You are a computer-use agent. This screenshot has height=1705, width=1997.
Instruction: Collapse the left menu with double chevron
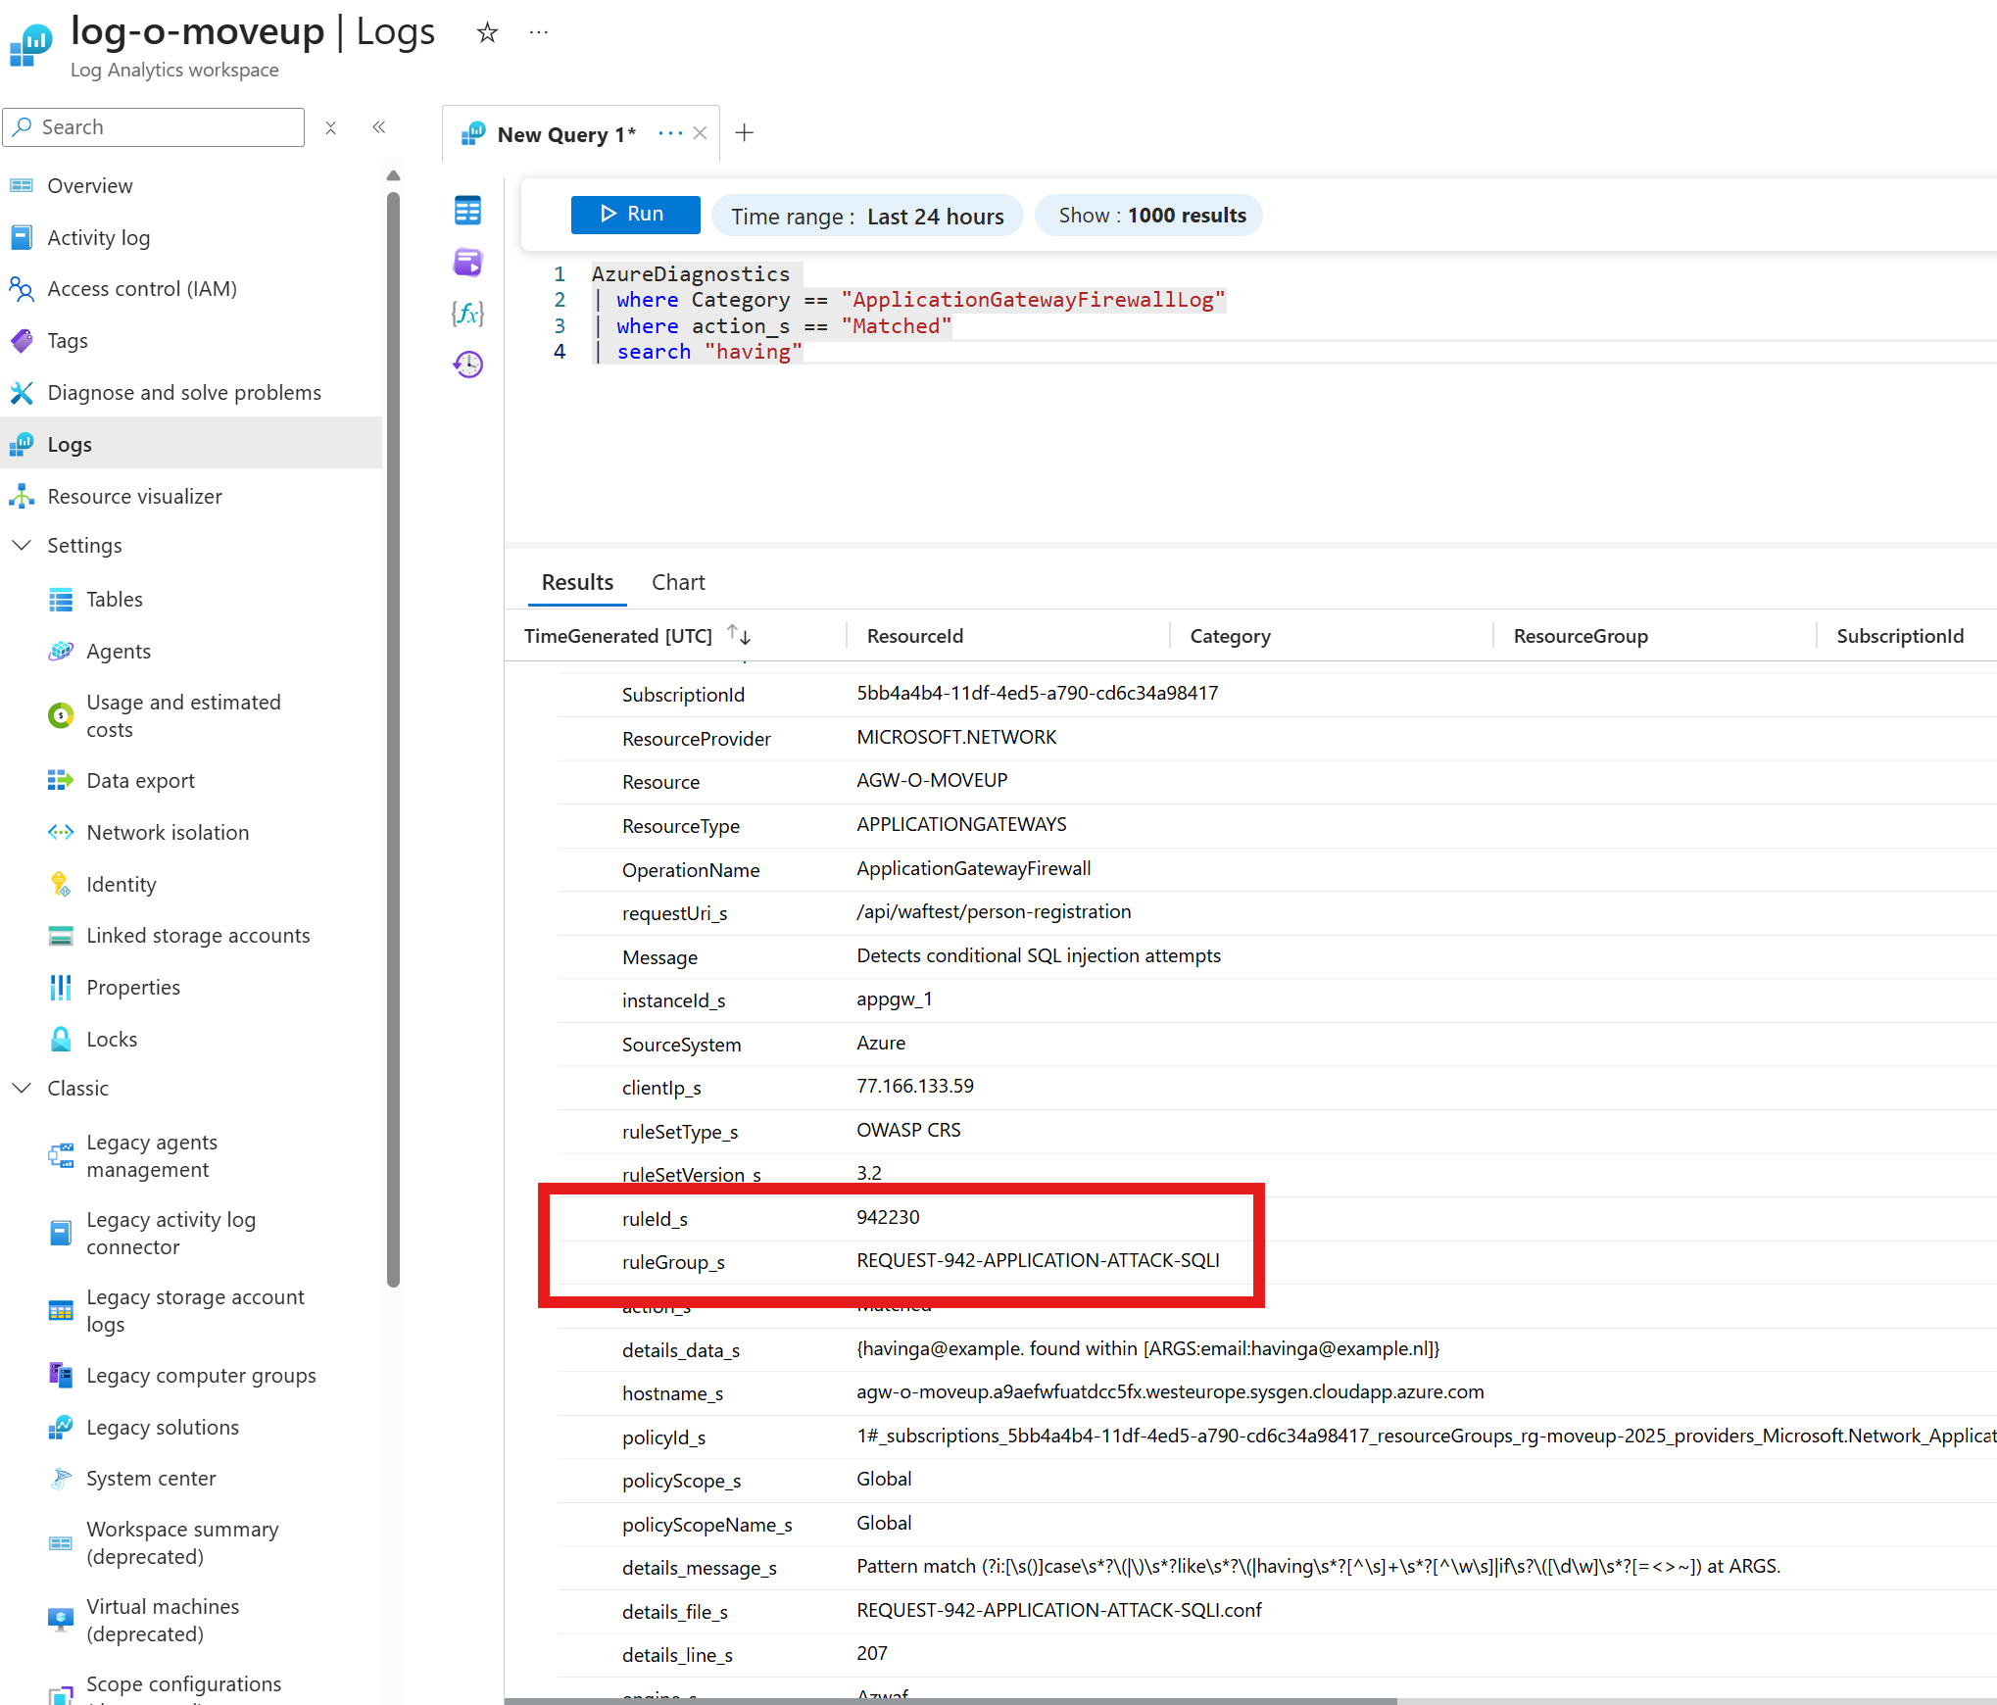click(379, 127)
